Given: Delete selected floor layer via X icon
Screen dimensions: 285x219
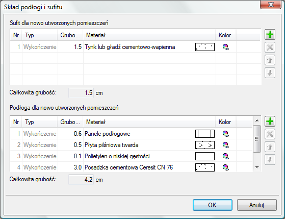Looking at the screenshot, I should (270, 134).
